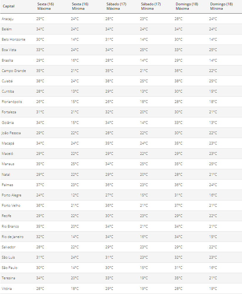Image resolution: width=242 pixels, height=294 pixels.
Task: Click the Porto Alegre row label
Action: coord(11,195)
